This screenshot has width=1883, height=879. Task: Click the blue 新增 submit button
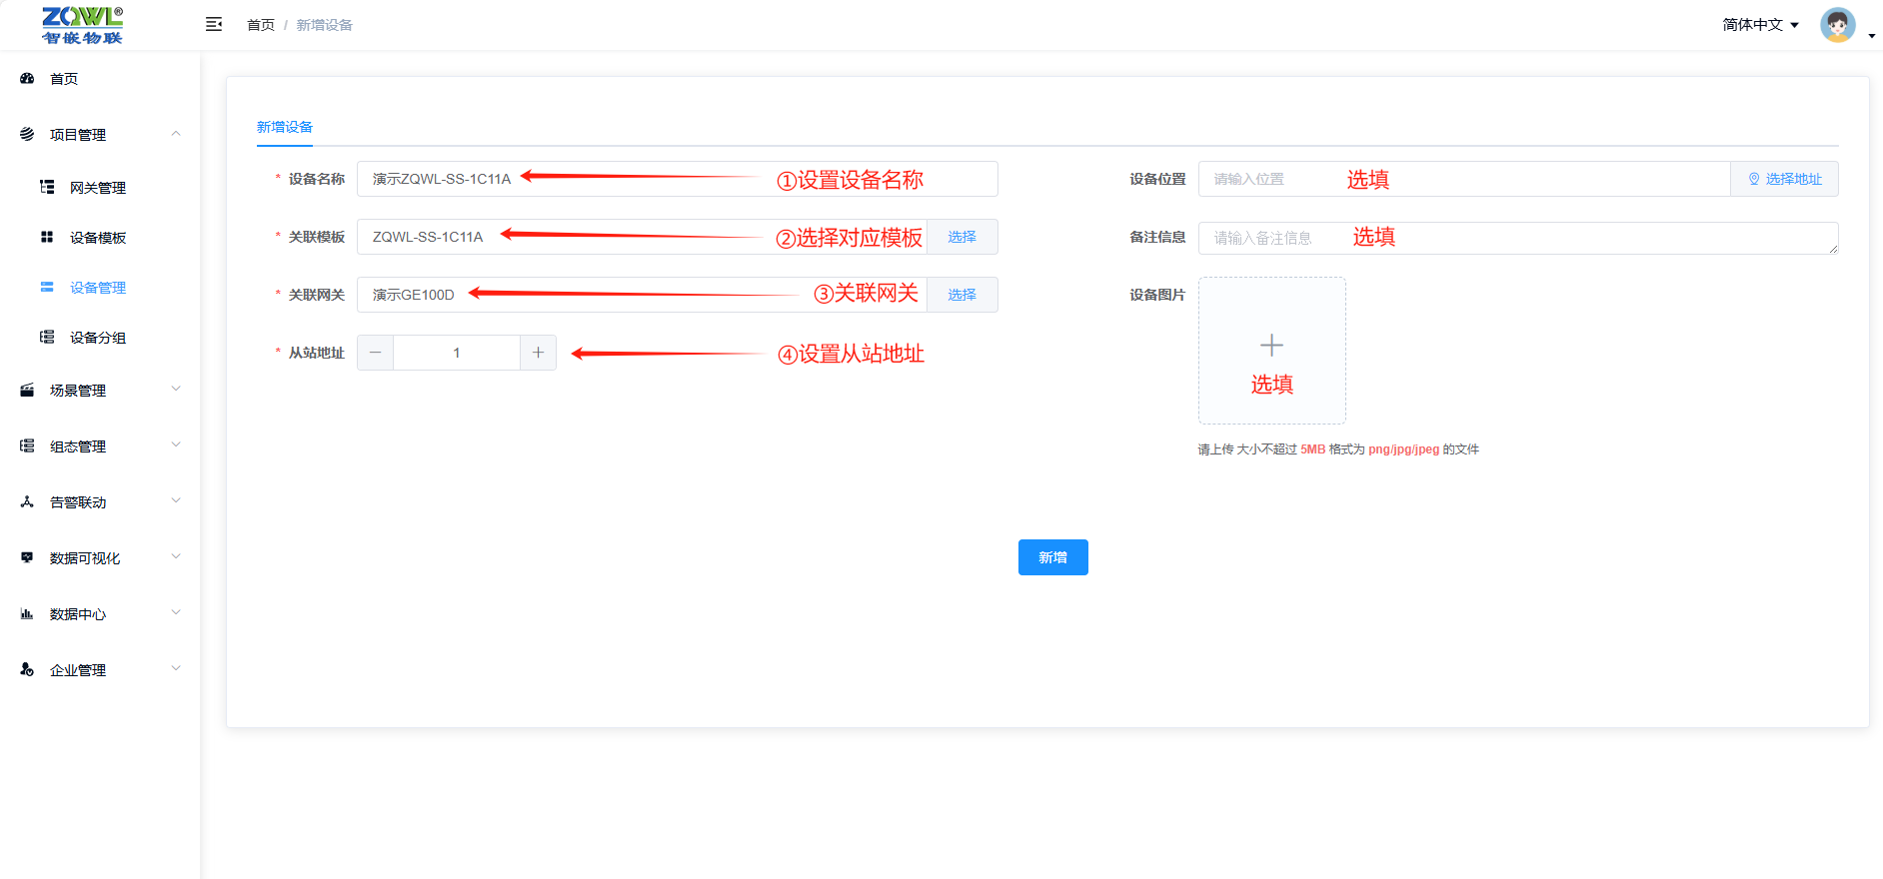click(1052, 557)
